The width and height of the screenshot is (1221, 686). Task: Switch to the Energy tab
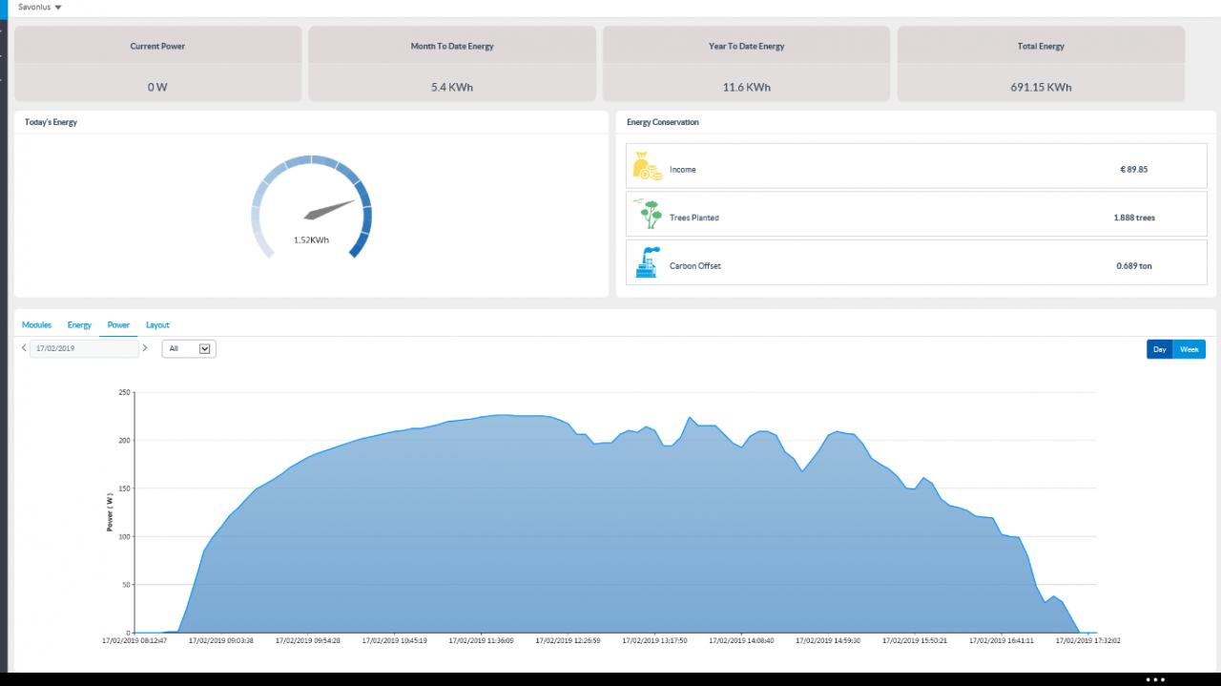pos(79,325)
